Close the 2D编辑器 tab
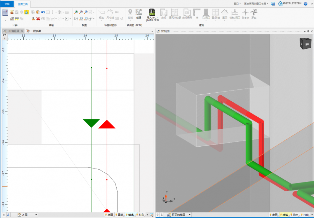The height and width of the screenshot is (218, 314). click(x=22, y=31)
